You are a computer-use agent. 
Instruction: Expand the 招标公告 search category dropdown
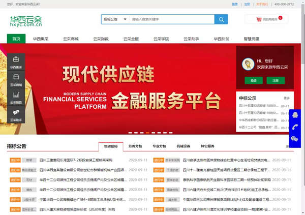coord(115,19)
